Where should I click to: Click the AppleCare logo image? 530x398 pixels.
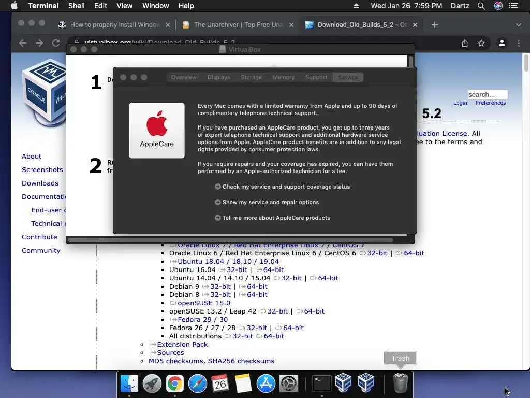click(x=157, y=130)
